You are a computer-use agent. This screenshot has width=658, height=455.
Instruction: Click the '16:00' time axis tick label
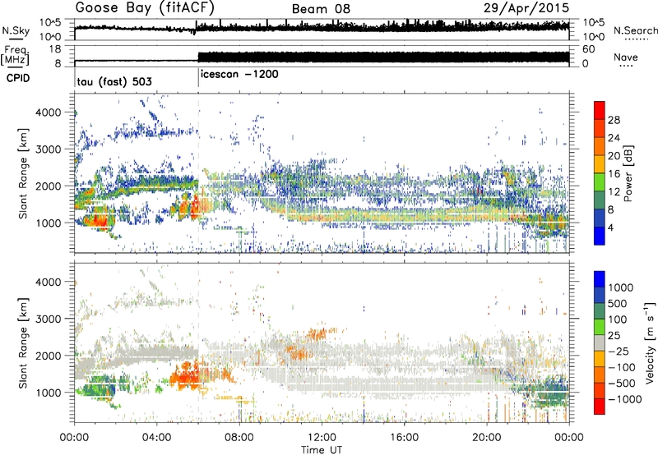click(404, 438)
